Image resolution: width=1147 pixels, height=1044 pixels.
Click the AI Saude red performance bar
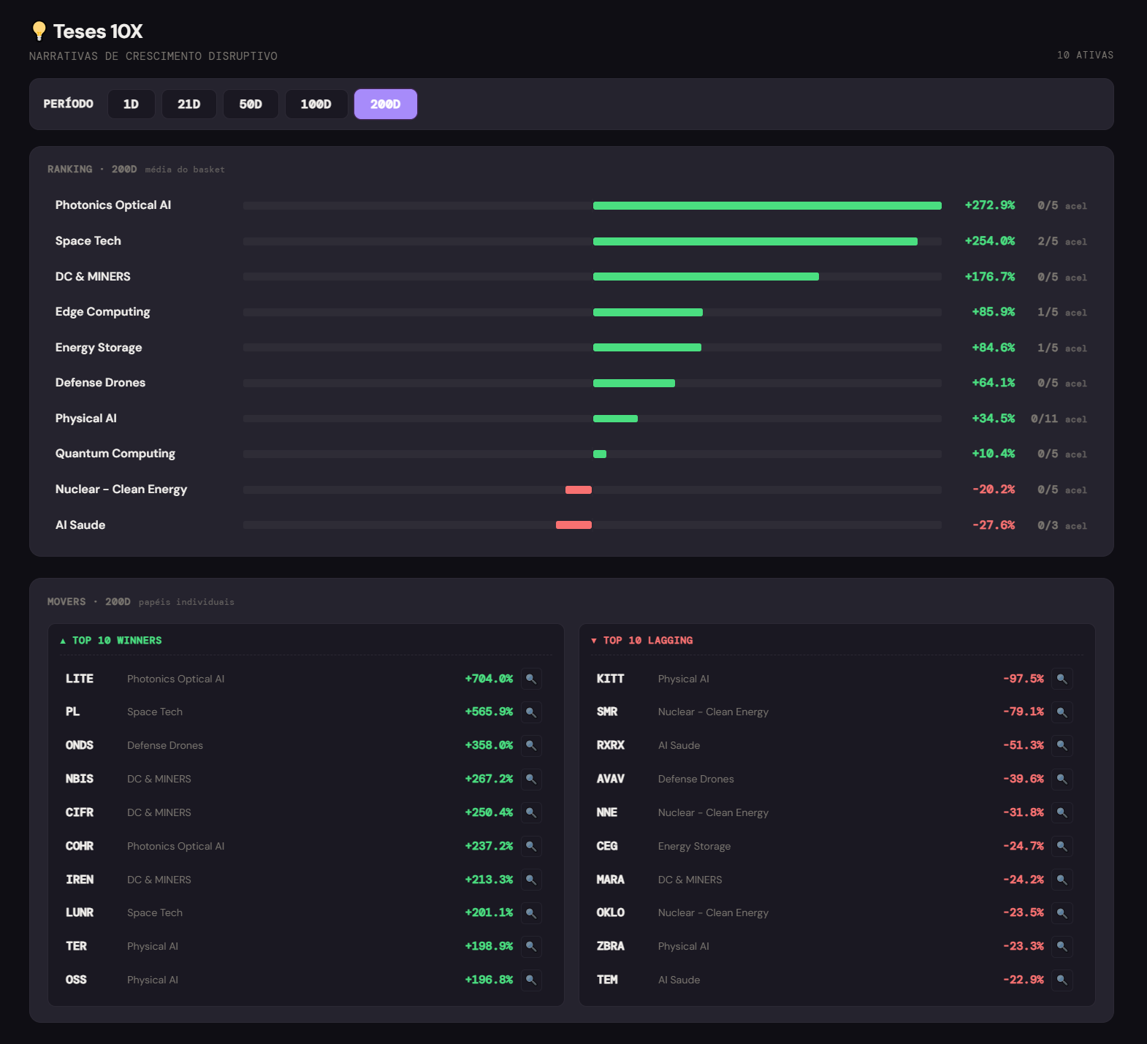573,525
